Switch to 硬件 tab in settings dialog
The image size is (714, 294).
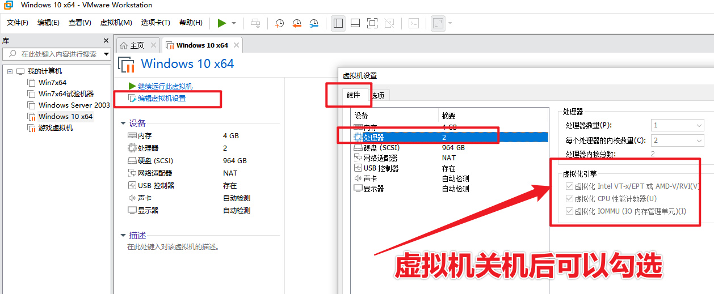pos(353,95)
